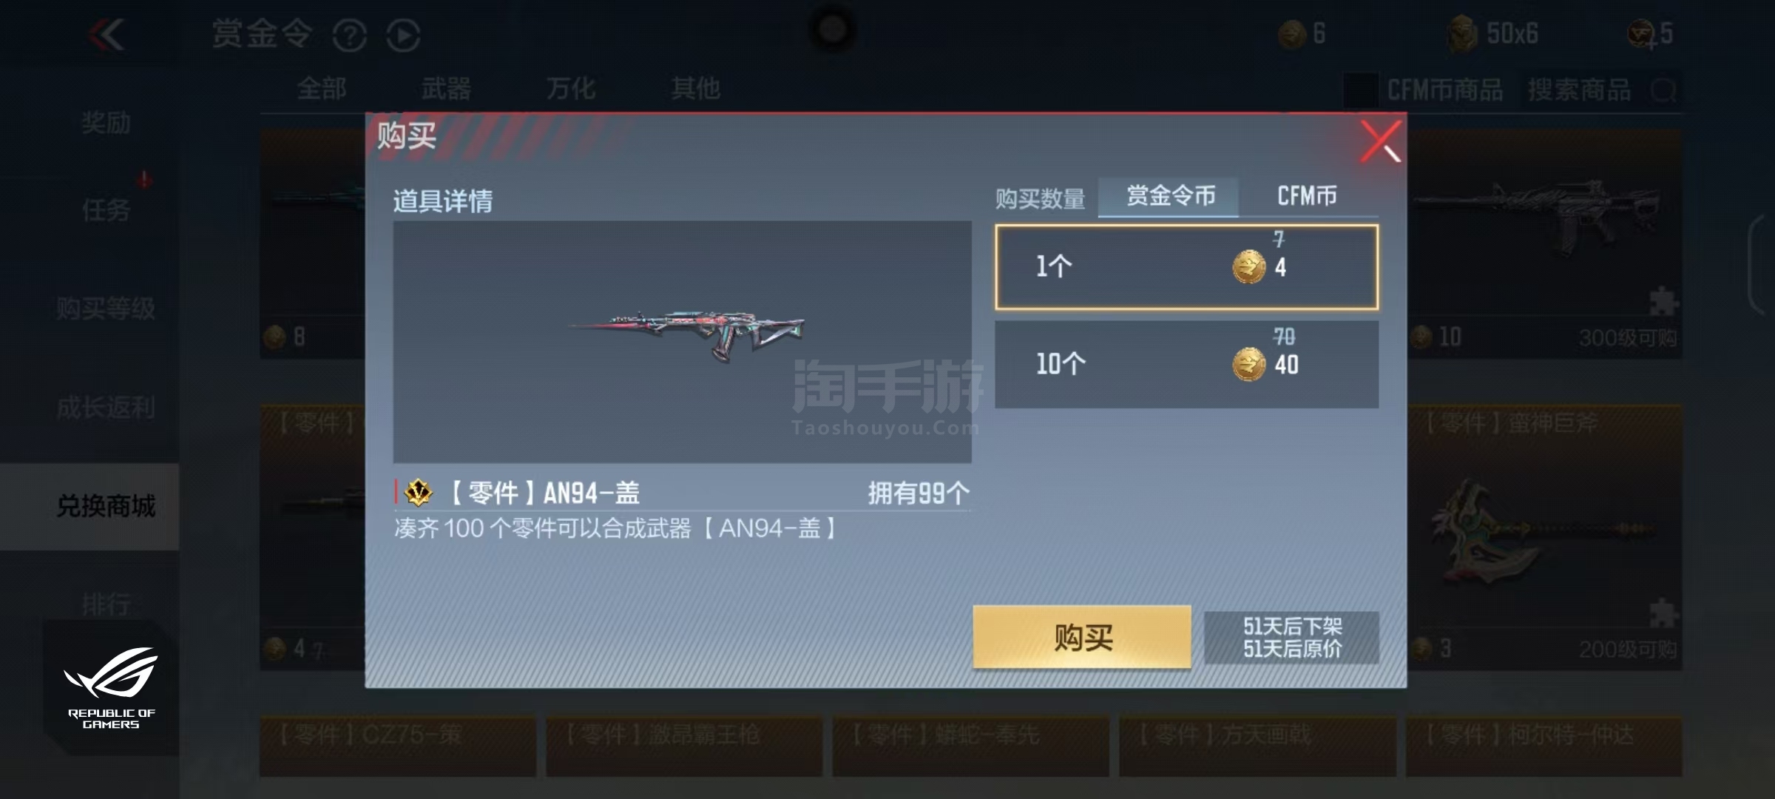This screenshot has width=1775, height=799.
Task: Open the question mark help icon
Action: (x=349, y=35)
